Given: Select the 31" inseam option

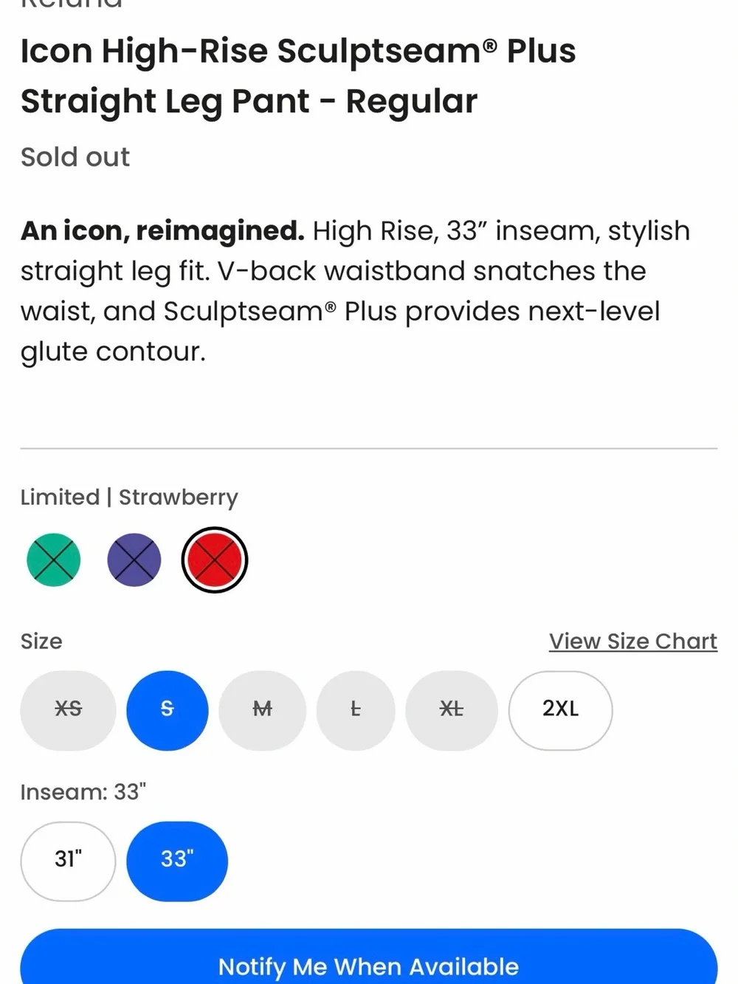Looking at the screenshot, I should 68,861.
